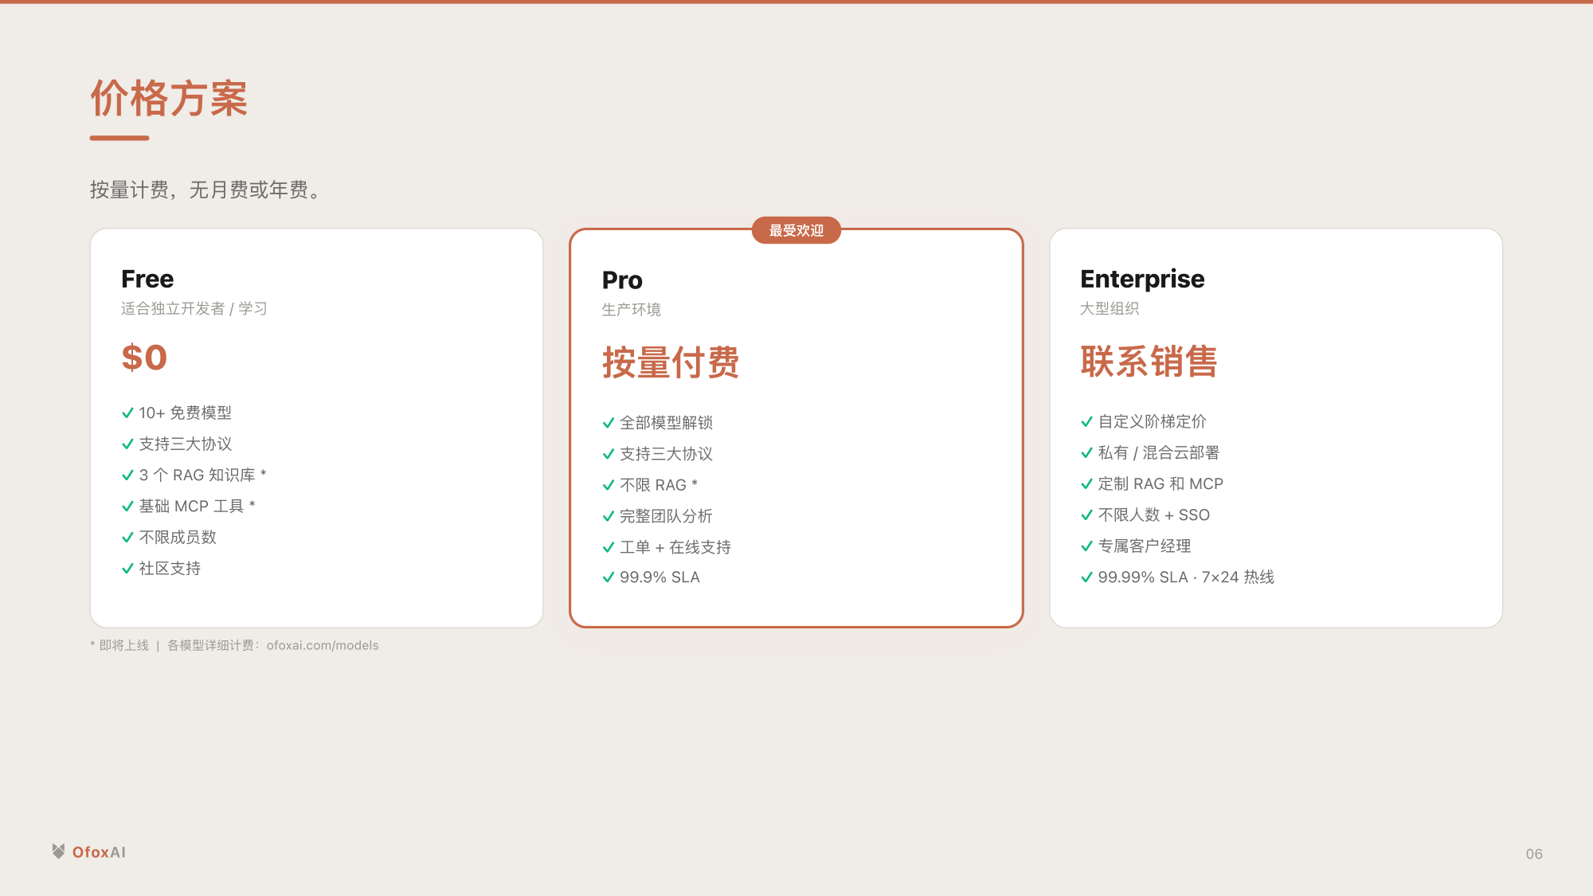Click the 按量付费 text in Pro card
Image resolution: width=1593 pixels, height=896 pixels.
coord(671,362)
